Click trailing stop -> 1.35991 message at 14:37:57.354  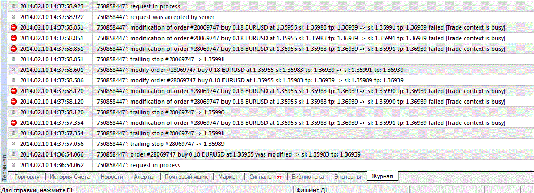[160, 133]
